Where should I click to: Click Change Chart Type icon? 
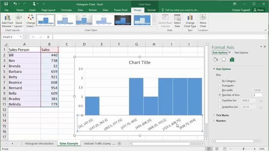[190, 21]
